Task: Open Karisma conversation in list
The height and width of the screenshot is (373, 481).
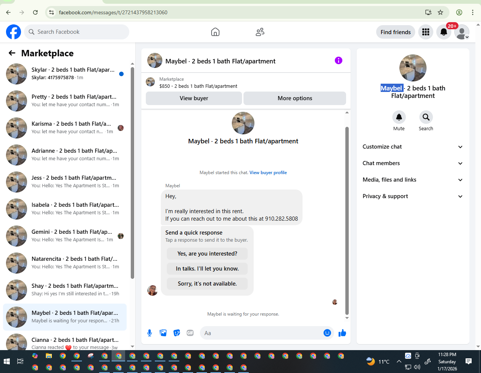Action: pos(65,128)
